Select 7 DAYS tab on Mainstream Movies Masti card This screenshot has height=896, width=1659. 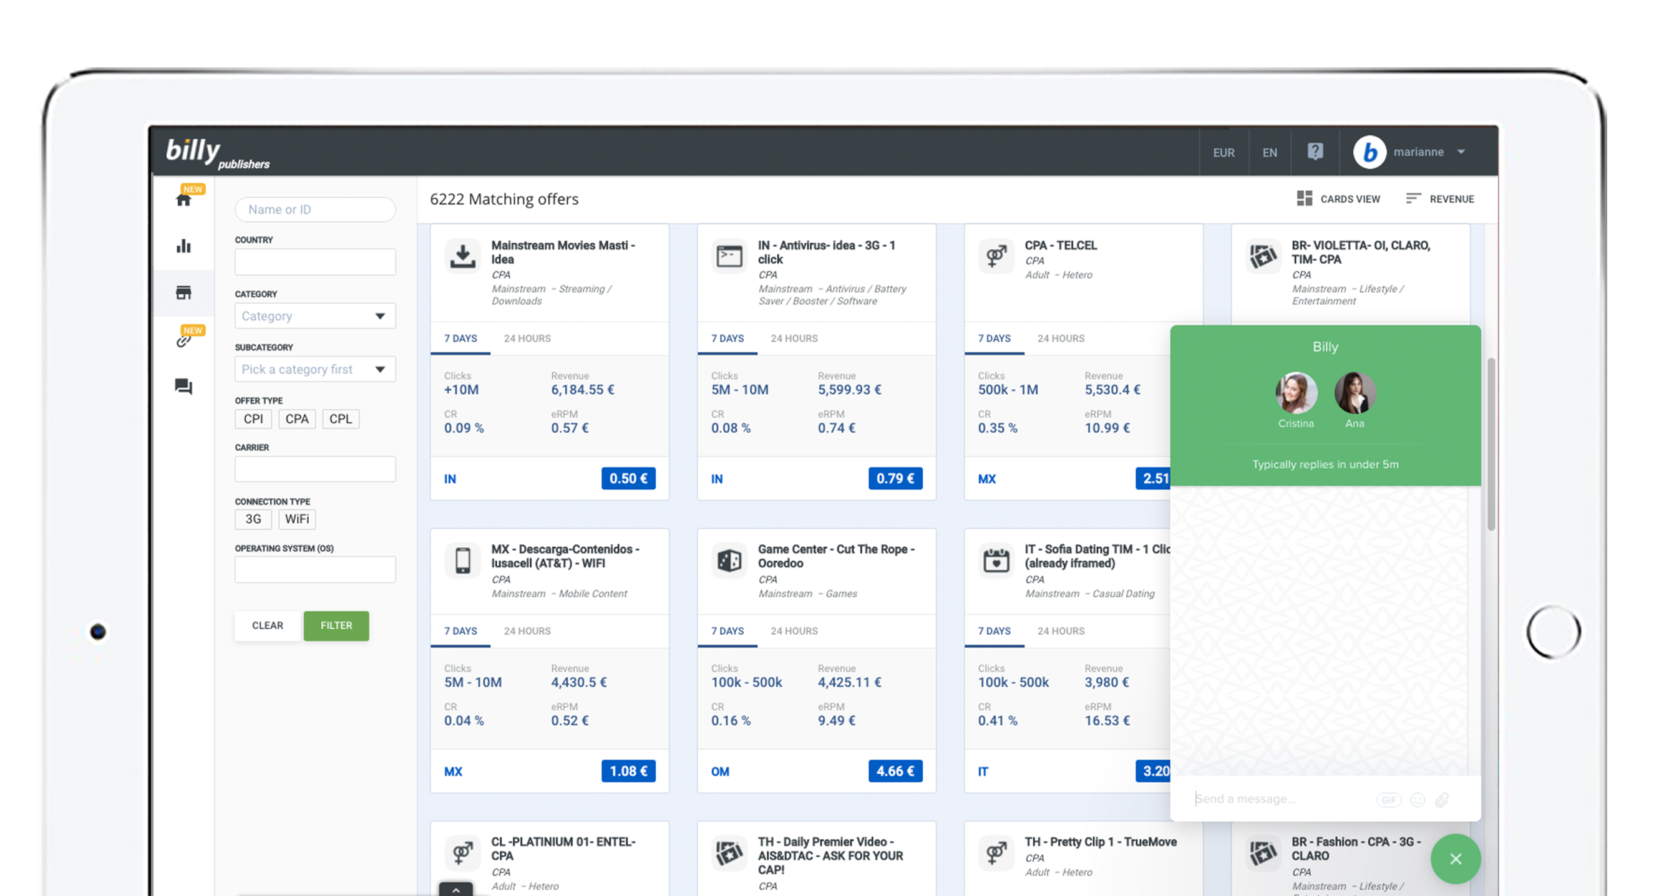point(460,339)
